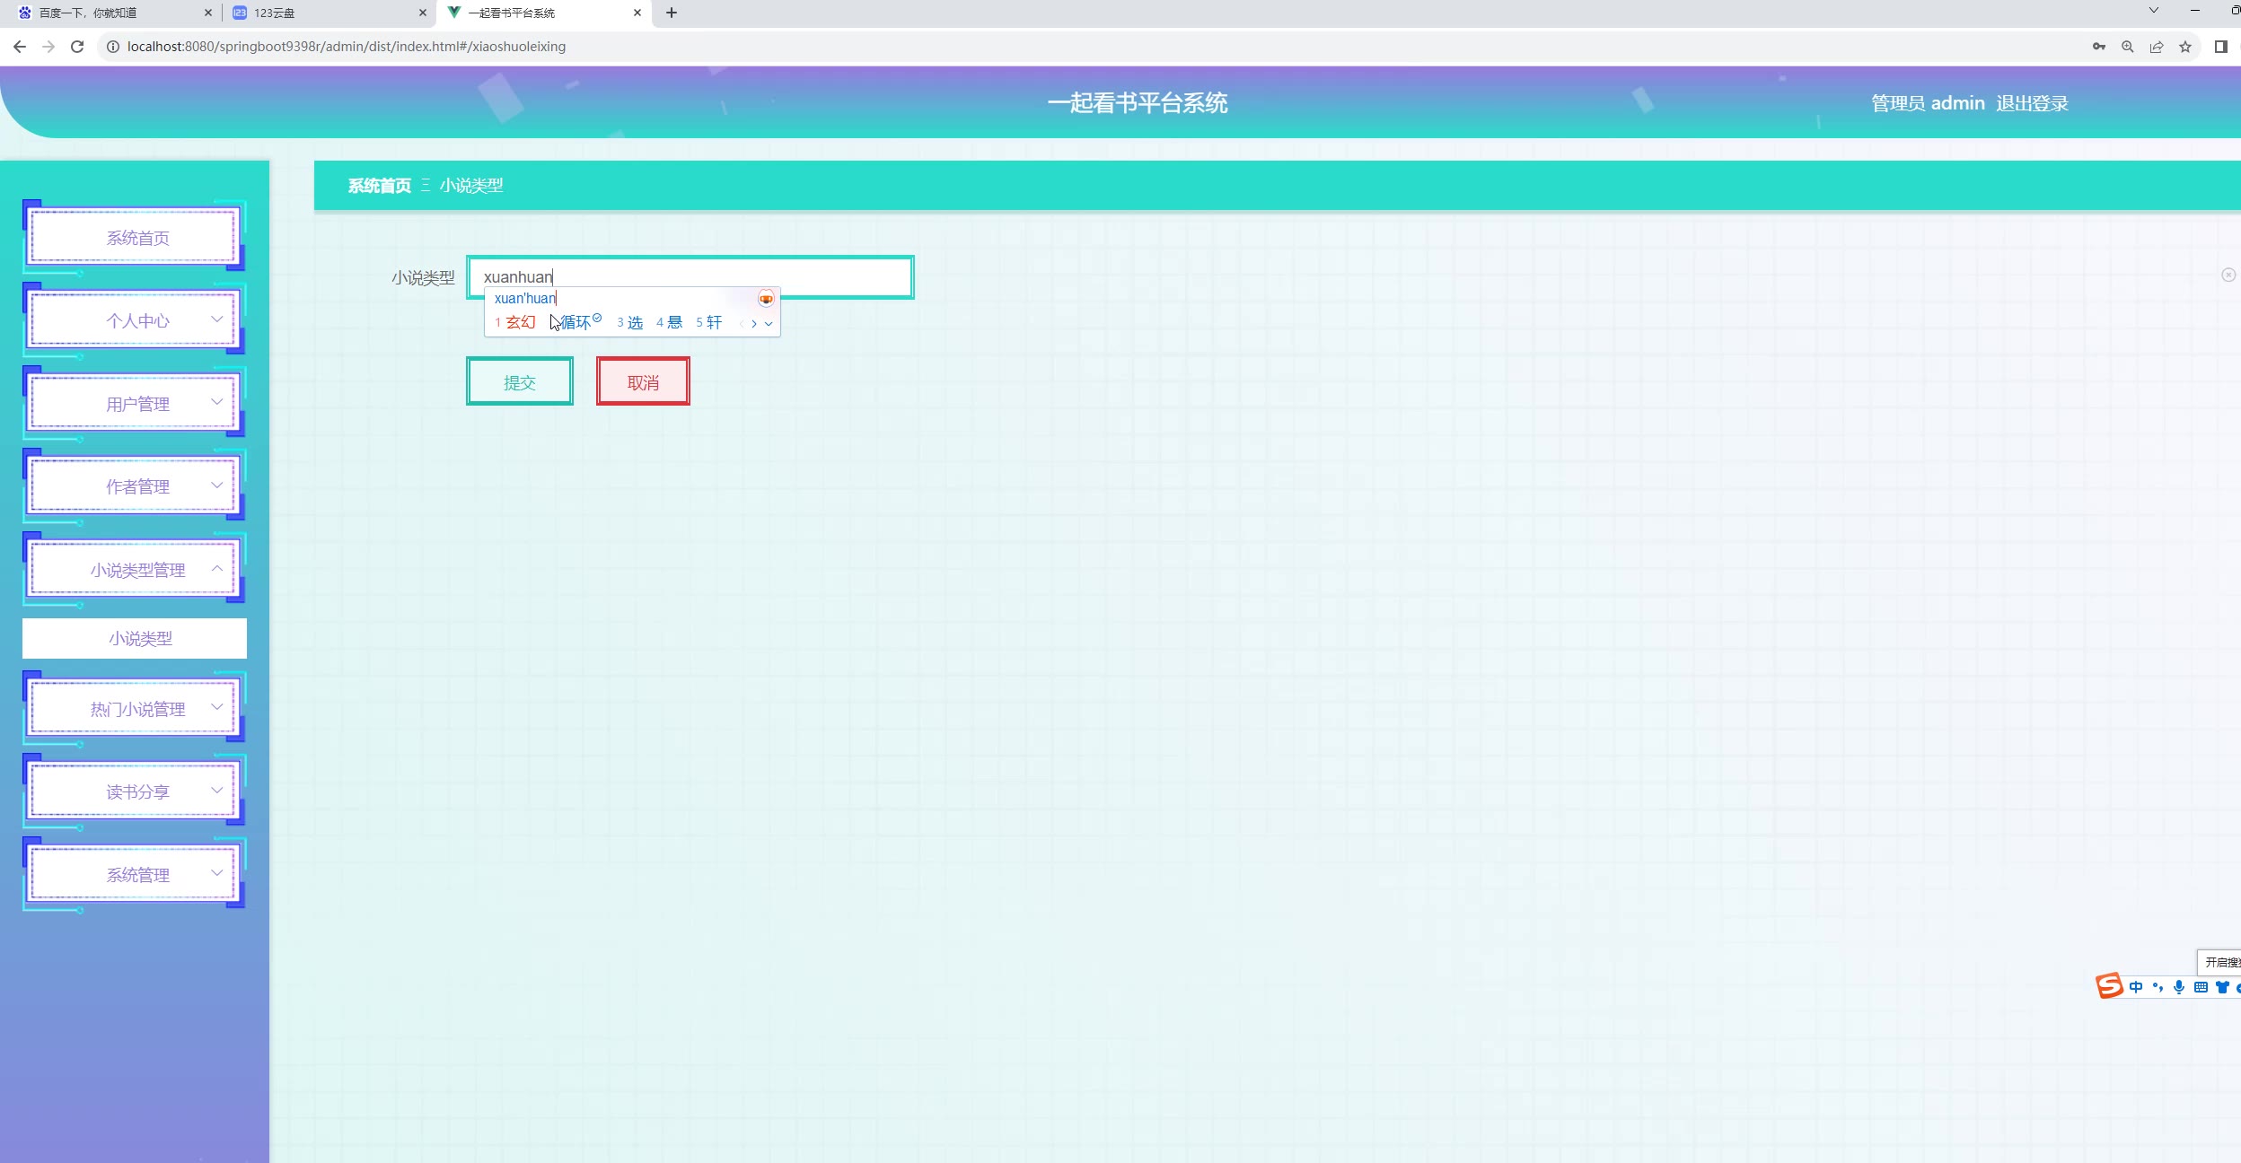This screenshot has width=2241, height=1163.
Task: Open a new browser tab
Action: pyautogui.click(x=672, y=13)
